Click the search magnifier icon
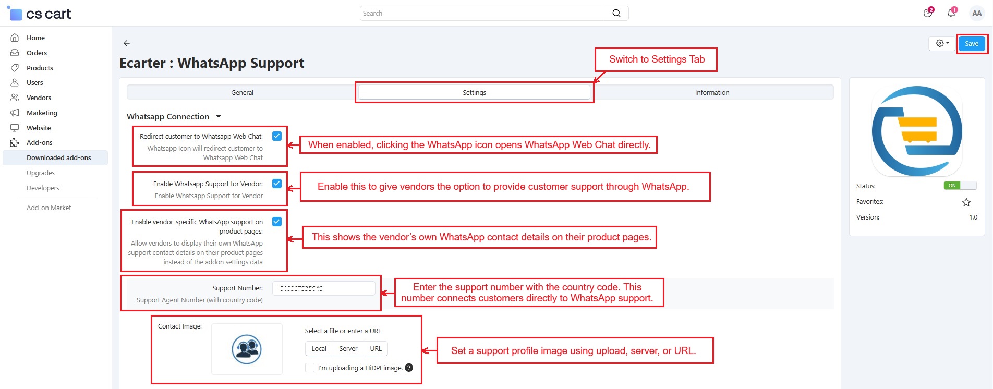 click(x=616, y=13)
